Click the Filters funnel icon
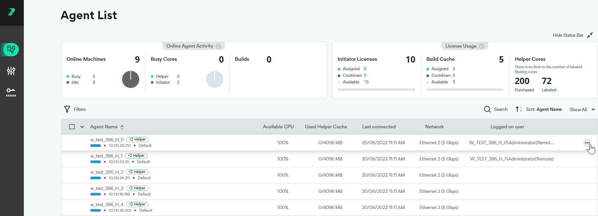Screen dimensions: 598x216 (x=67, y=109)
